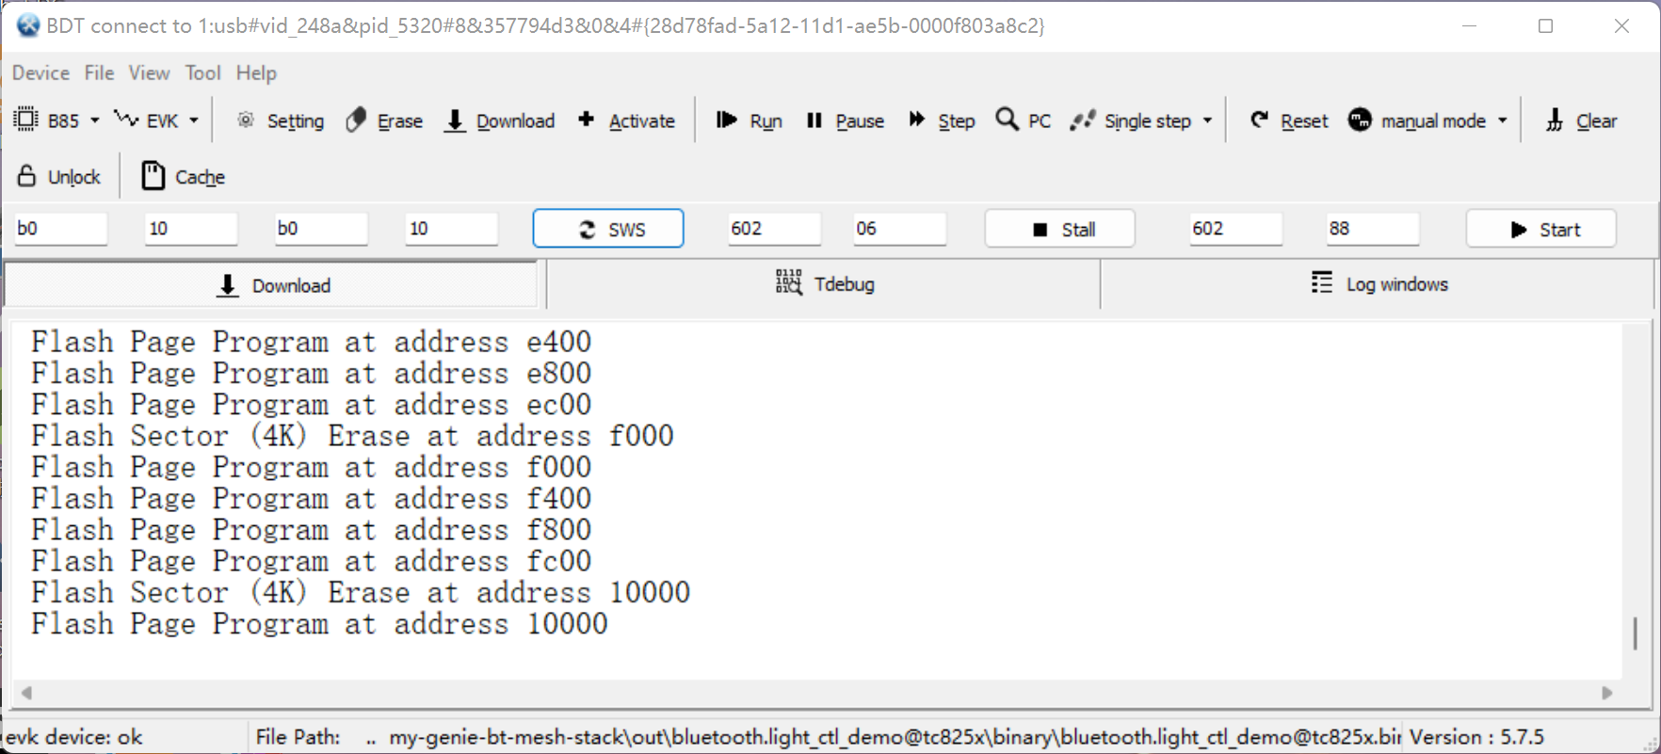Pause execution with the Pause icon
This screenshot has width=1661, height=754.
coord(814,120)
